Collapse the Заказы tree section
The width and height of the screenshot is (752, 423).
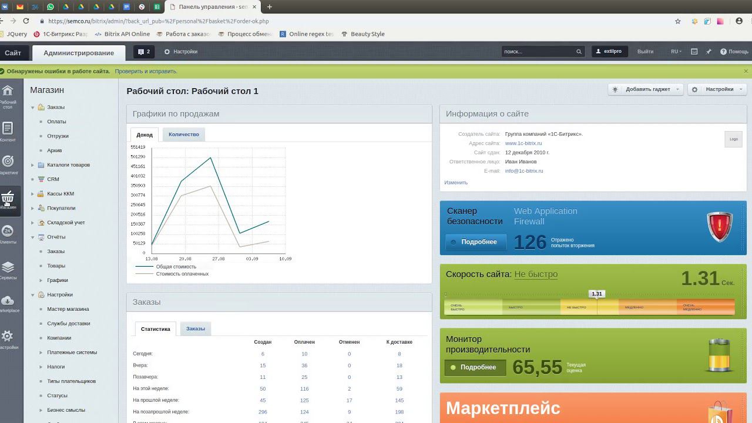pyautogui.click(x=33, y=108)
